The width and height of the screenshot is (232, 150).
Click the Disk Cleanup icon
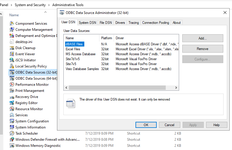pos(12,48)
